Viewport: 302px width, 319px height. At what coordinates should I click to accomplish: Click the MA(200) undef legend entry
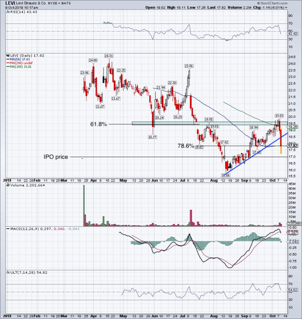[x=19, y=63]
